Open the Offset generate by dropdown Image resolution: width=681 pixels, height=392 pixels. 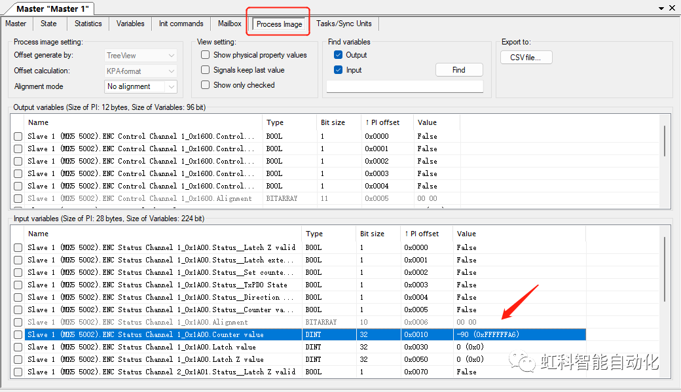(x=141, y=56)
